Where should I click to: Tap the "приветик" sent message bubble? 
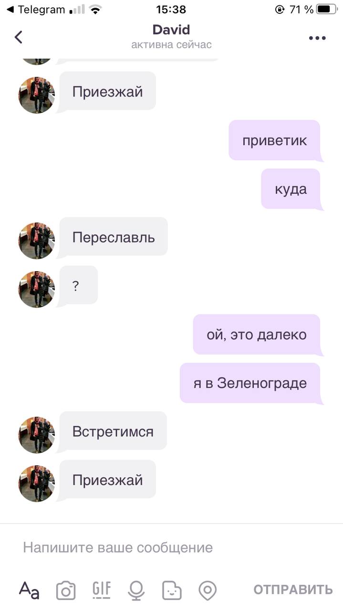pos(274,140)
